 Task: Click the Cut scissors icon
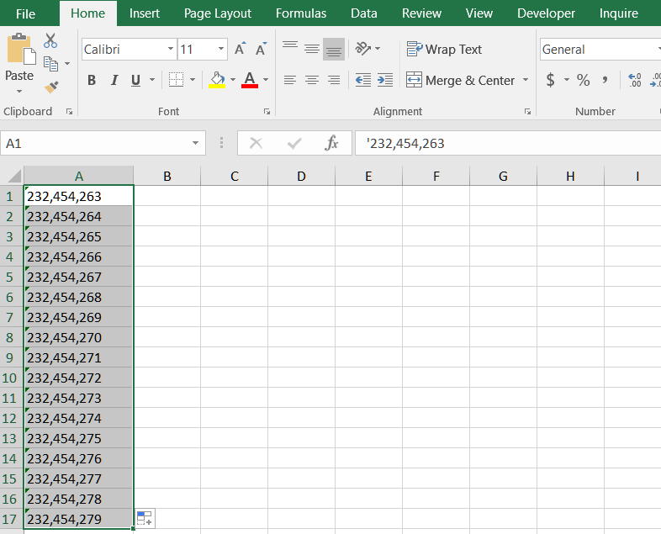tap(50, 40)
